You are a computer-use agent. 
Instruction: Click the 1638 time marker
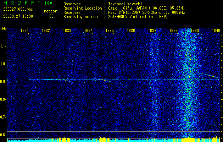pyautogui.click(x=173, y=30)
